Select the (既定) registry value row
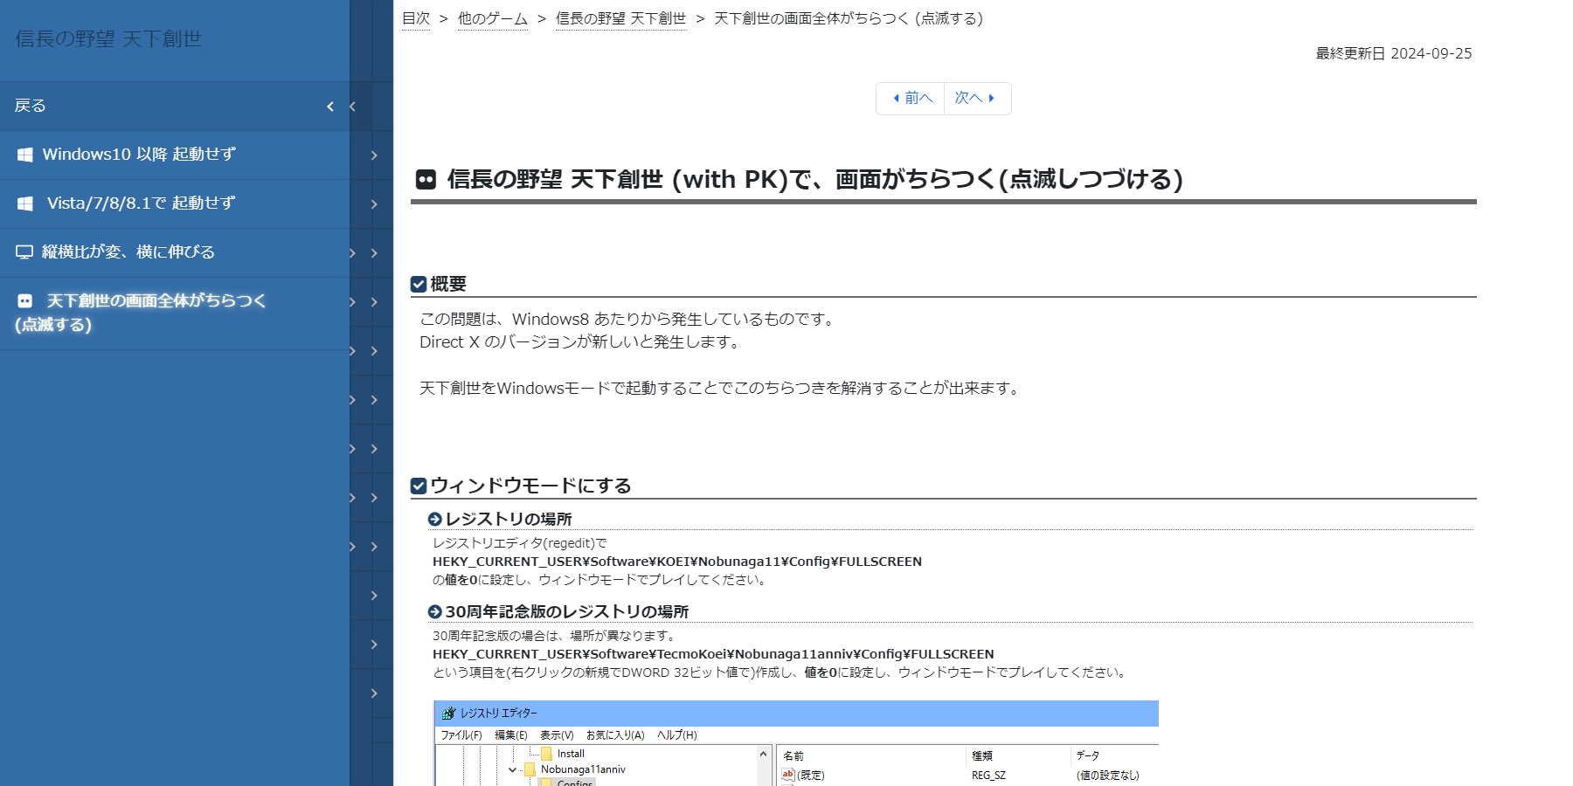This screenshot has width=1573, height=786. 810,776
